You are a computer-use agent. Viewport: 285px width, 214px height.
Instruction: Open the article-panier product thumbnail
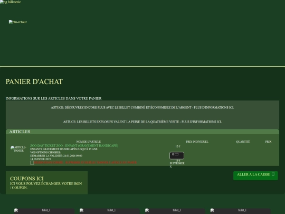click(18, 149)
